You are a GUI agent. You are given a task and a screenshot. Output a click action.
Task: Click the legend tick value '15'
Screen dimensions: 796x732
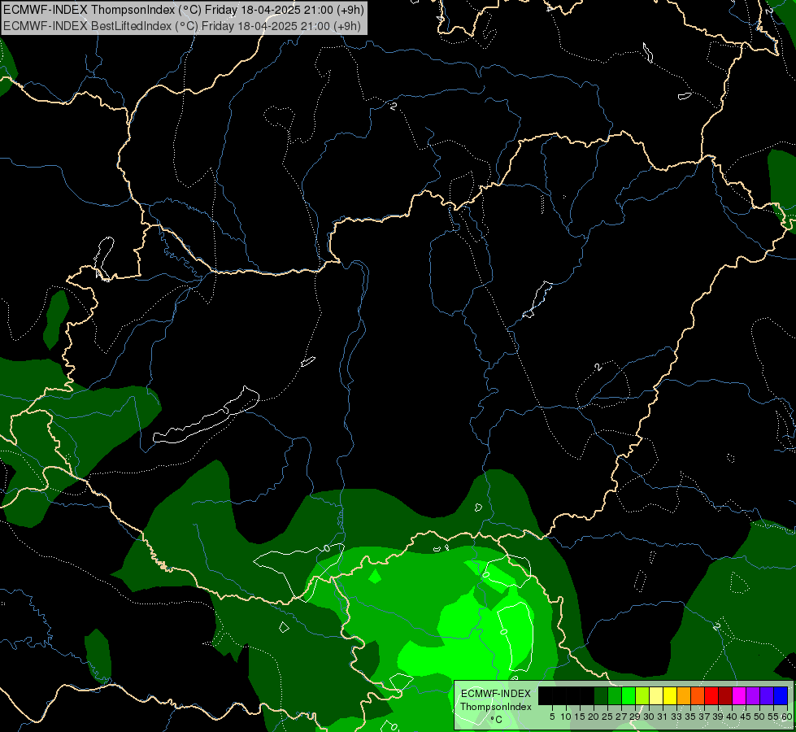pyautogui.click(x=580, y=717)
